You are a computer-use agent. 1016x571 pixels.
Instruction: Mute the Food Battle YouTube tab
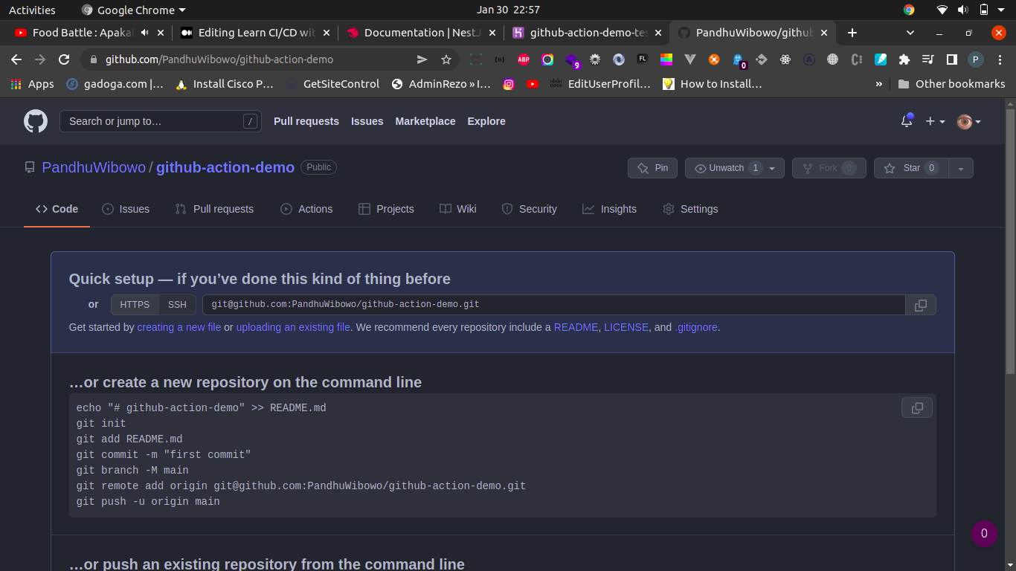pos(144,33)
